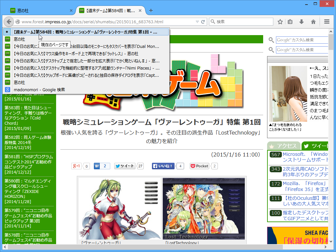Reload the page with the refresh icon

(203, 22)
